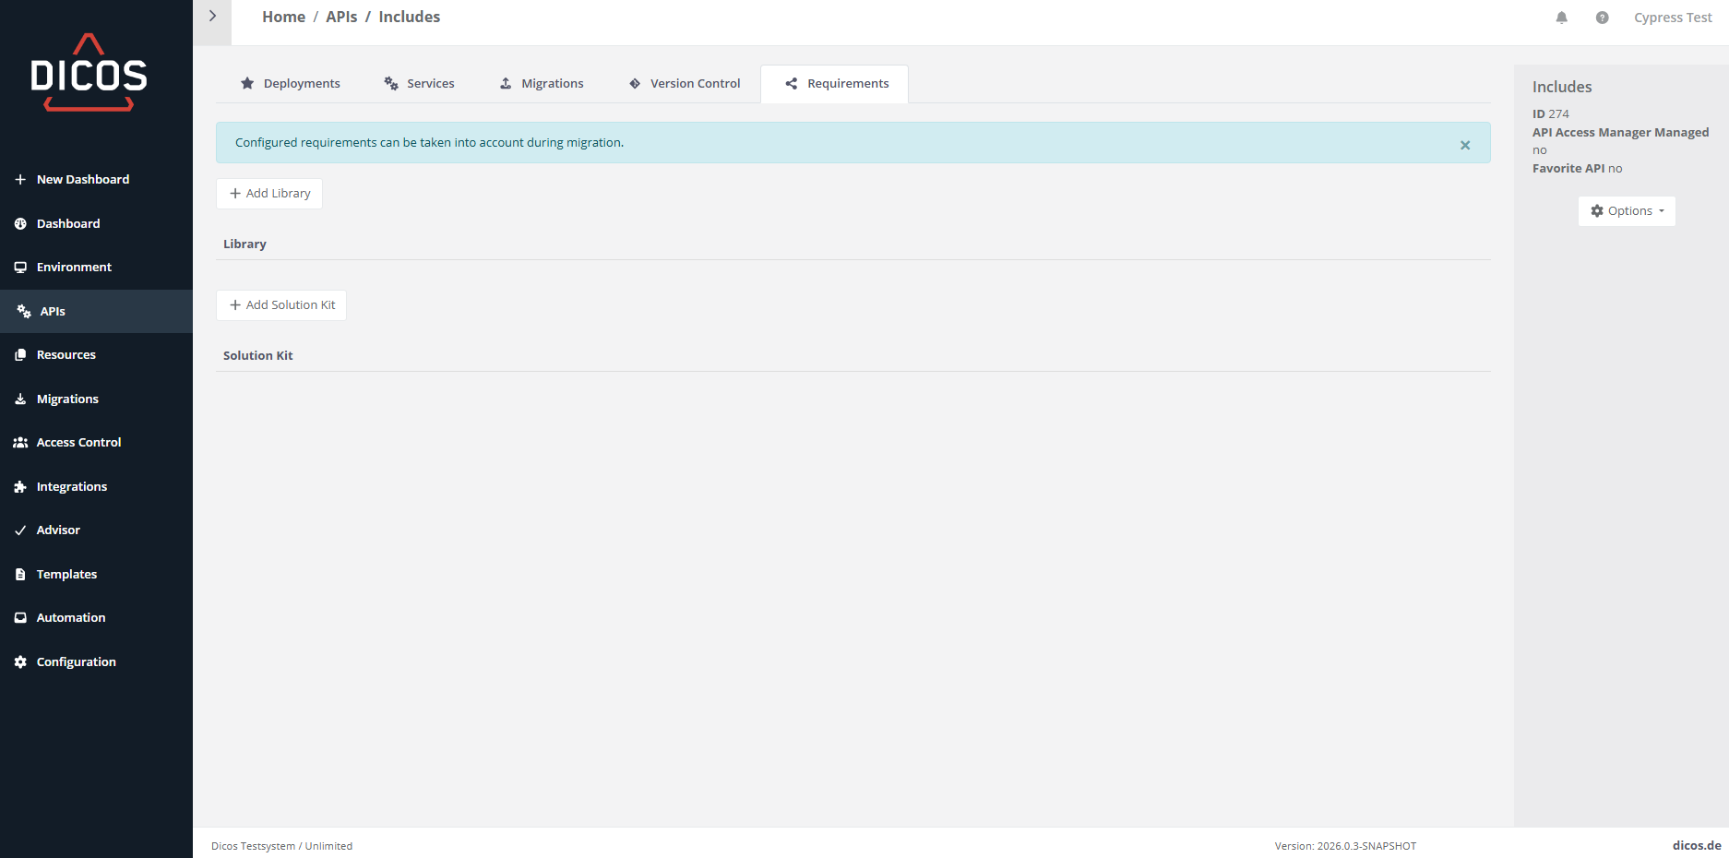Click the DICOS logo
This screenshot has height=858, width=1729.
pos(89,73)
